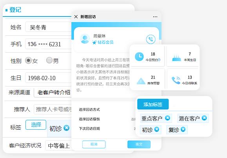227x158 pixels.
Task: Click the visit notes text area
Action: pos(103,75)
